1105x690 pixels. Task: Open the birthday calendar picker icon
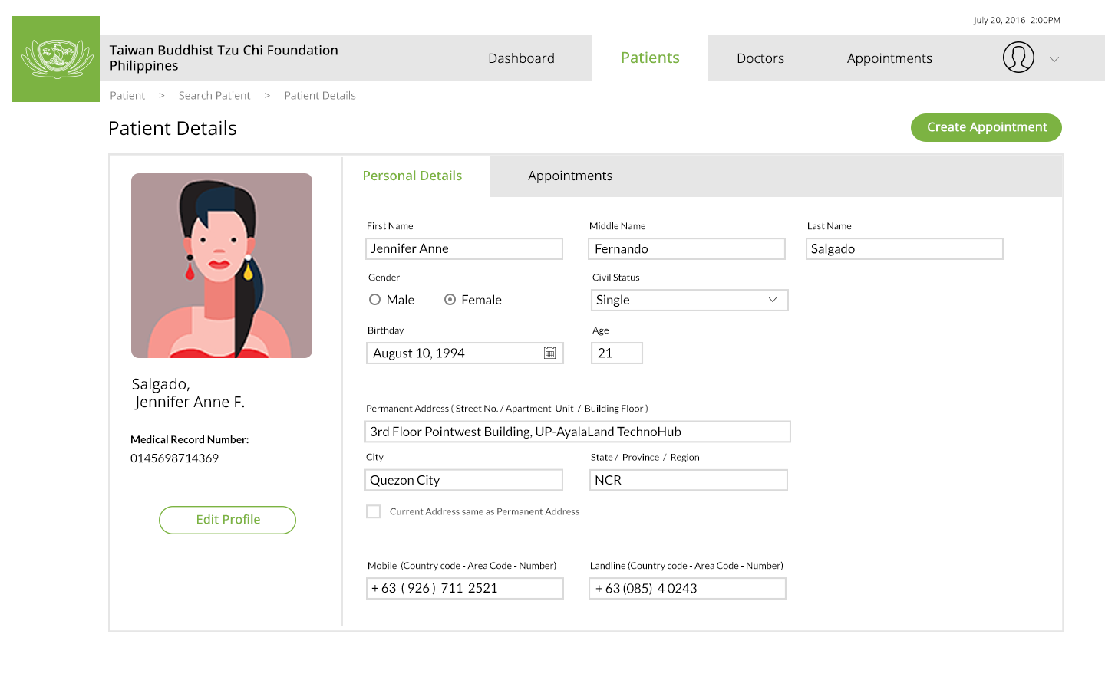[549, 353]
